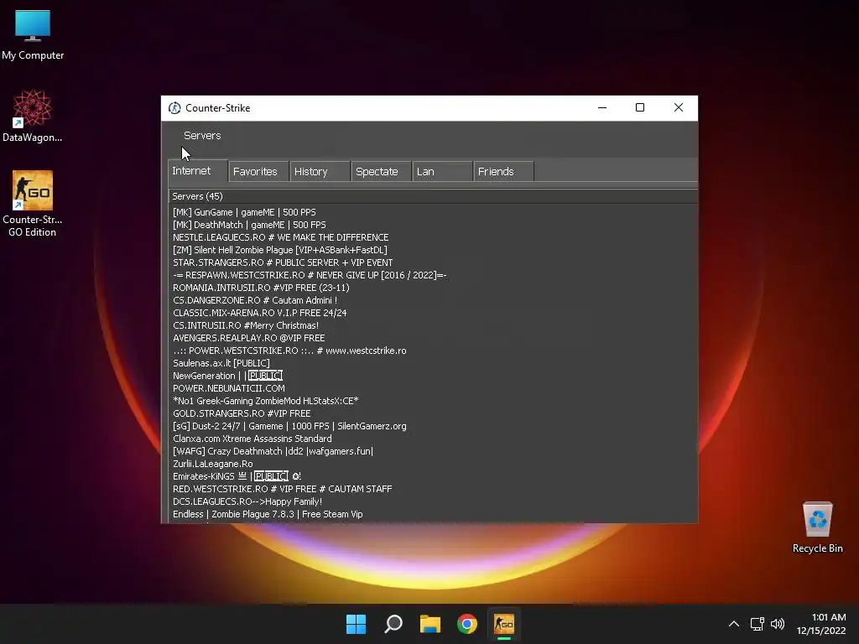The height and width of the screenshot is (644, 859).
Task: Select [WAFG] Crazy Deathmatch server
Action: [x=433, y=452]
